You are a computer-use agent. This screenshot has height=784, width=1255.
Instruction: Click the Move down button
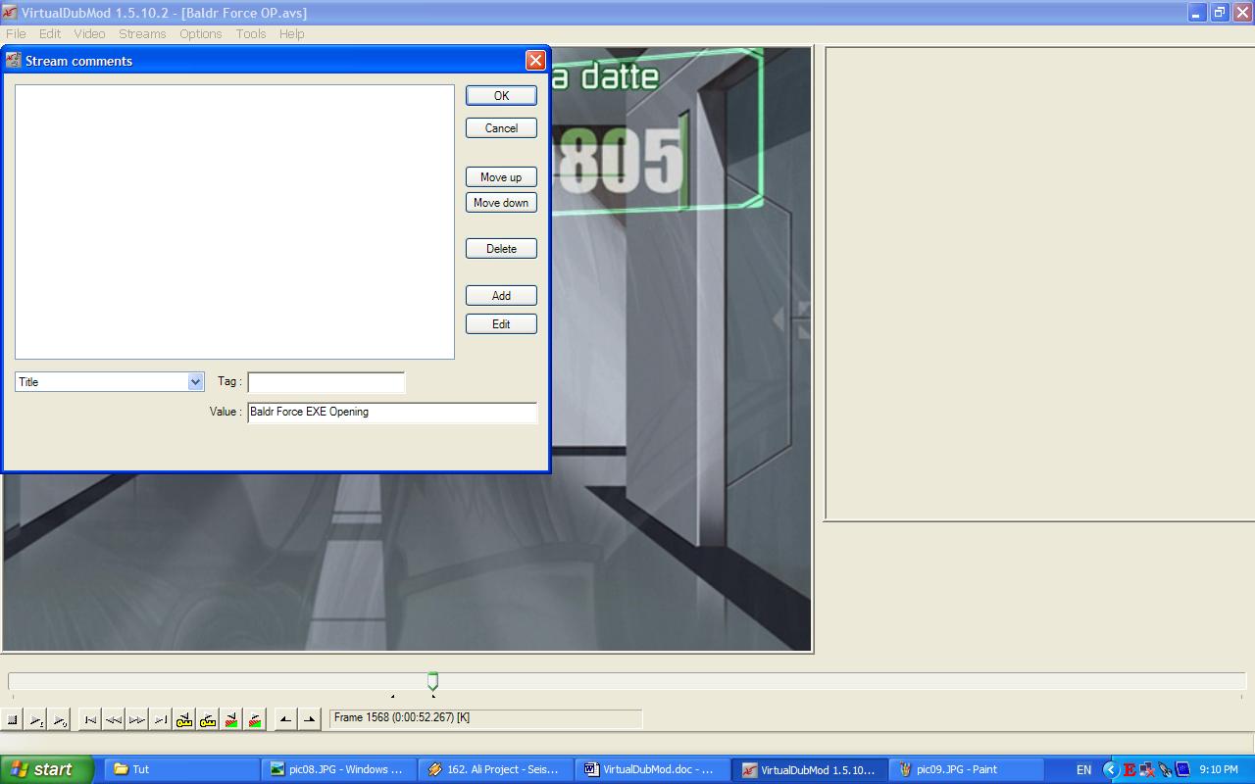501,203
